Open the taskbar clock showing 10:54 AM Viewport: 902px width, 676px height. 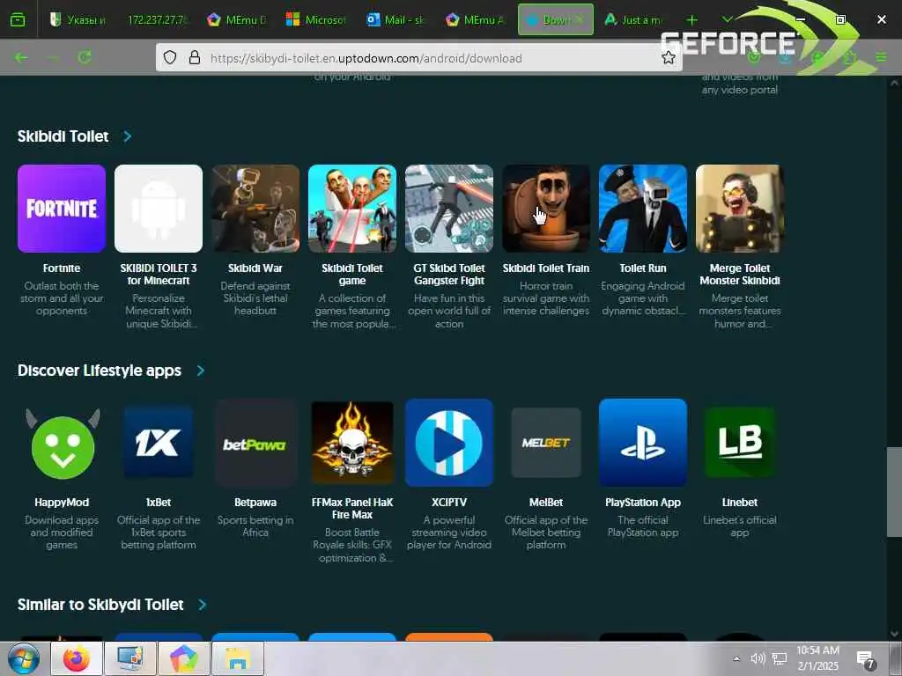coord(817,658)
